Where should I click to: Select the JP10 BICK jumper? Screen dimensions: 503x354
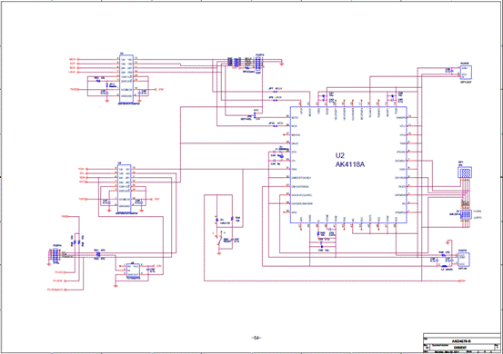pos(275,126)
